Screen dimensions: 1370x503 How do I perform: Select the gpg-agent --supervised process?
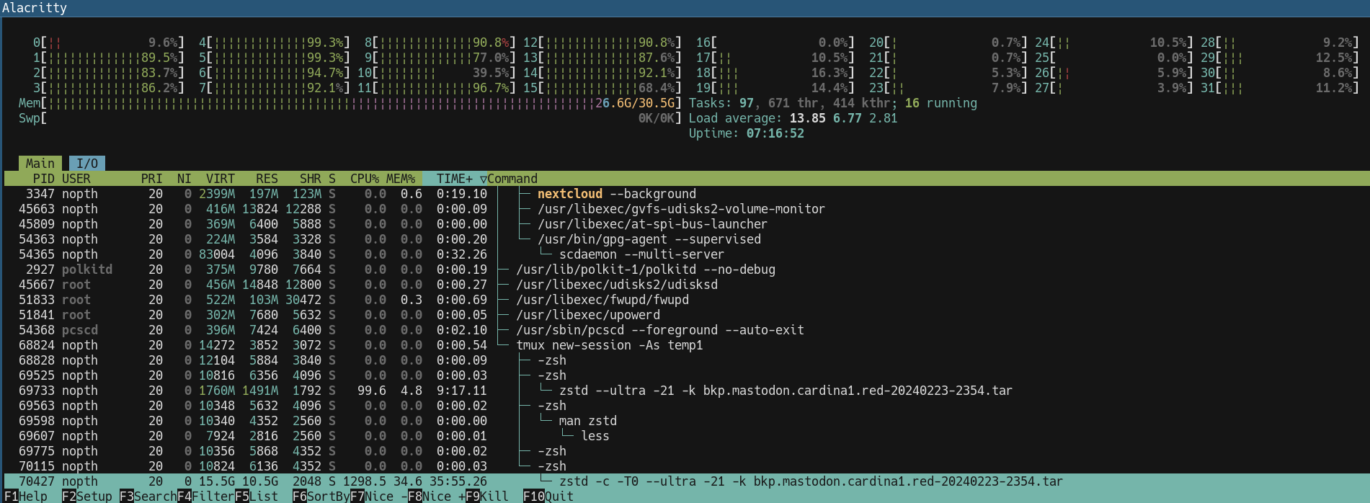click(686, 239)
